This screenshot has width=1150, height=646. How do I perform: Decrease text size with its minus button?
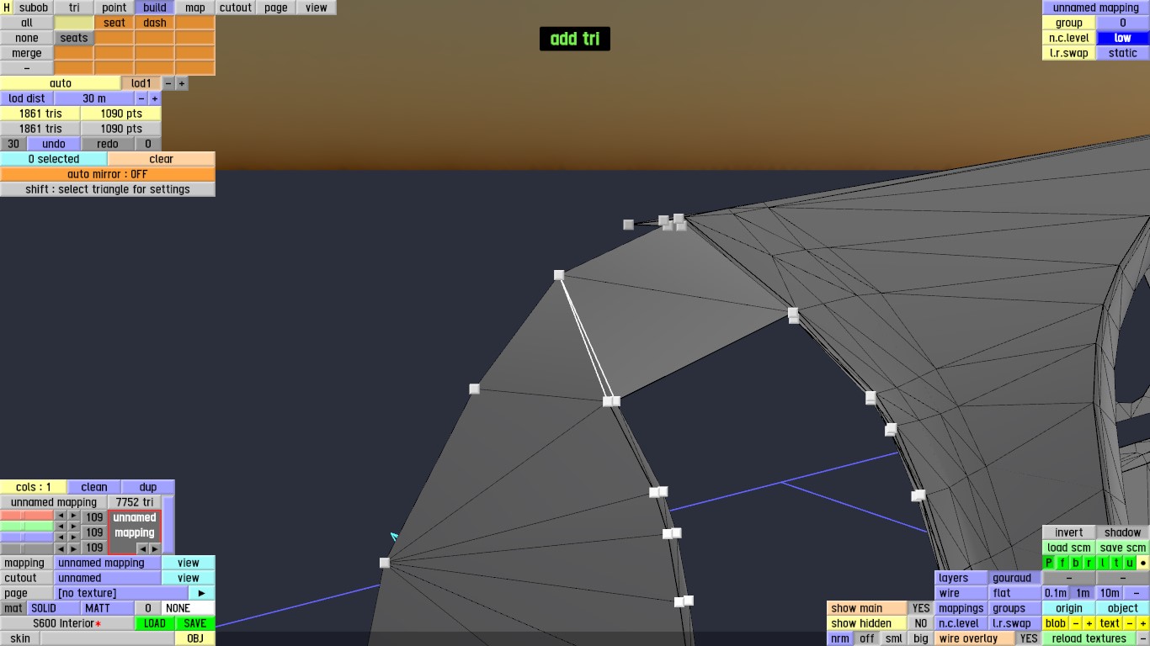tap(1130, 623)
